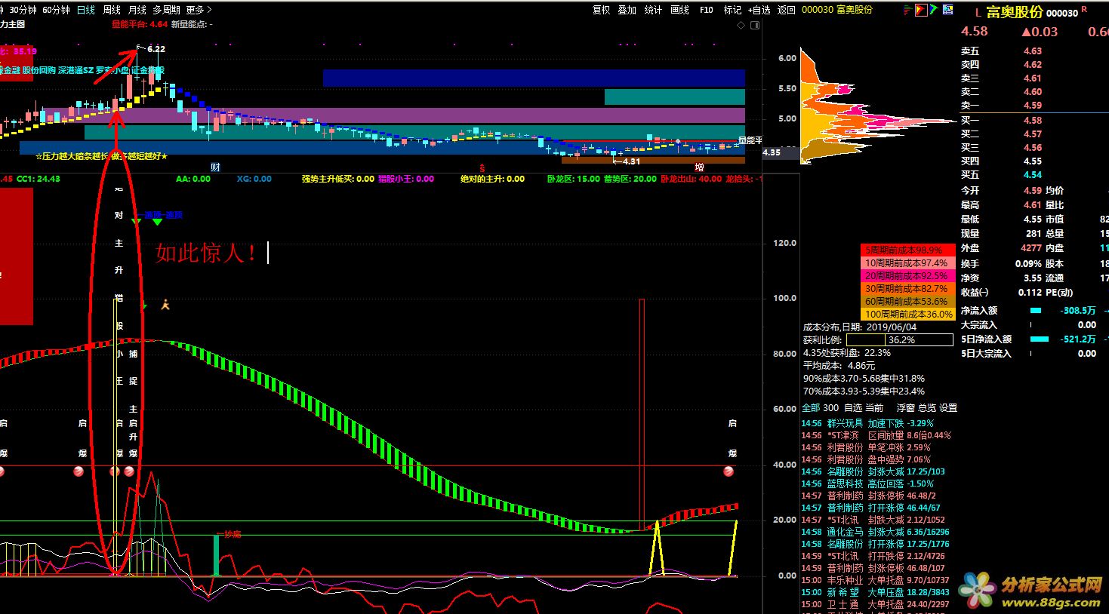Open the 浮窗 floating window

(x=904, y=407)
